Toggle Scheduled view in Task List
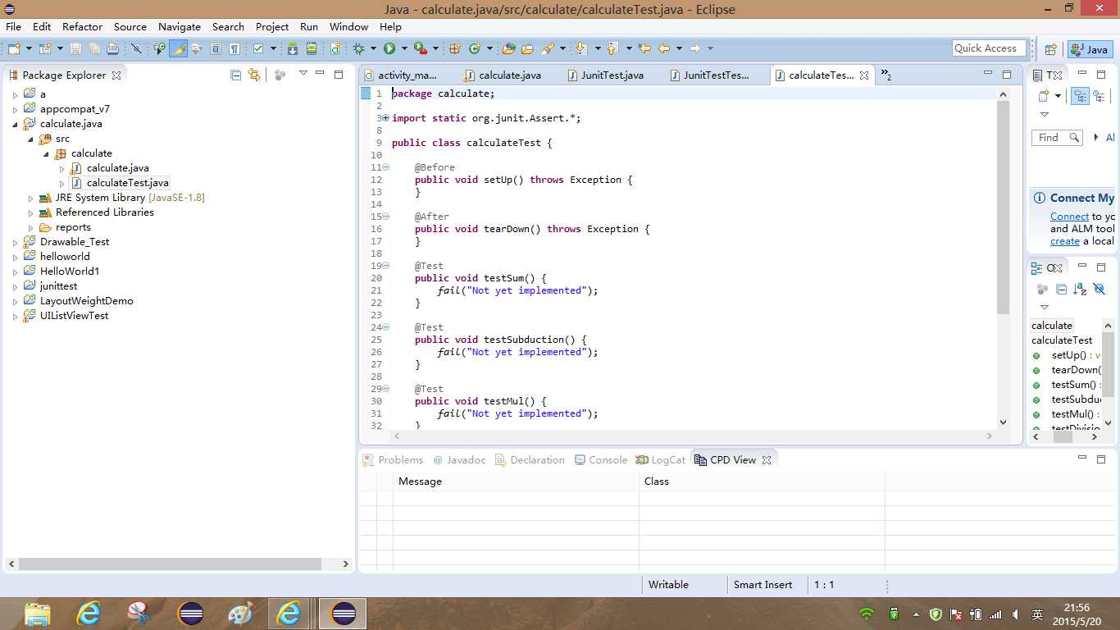The width and height of the screenshot is (1120, 630). point(1099,96)
